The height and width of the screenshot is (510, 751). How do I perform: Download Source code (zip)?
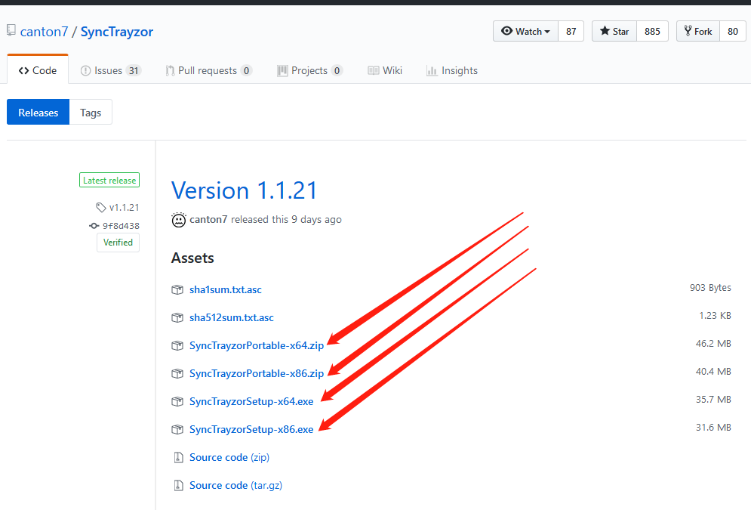pyautogui.click(x=229, y=457)
